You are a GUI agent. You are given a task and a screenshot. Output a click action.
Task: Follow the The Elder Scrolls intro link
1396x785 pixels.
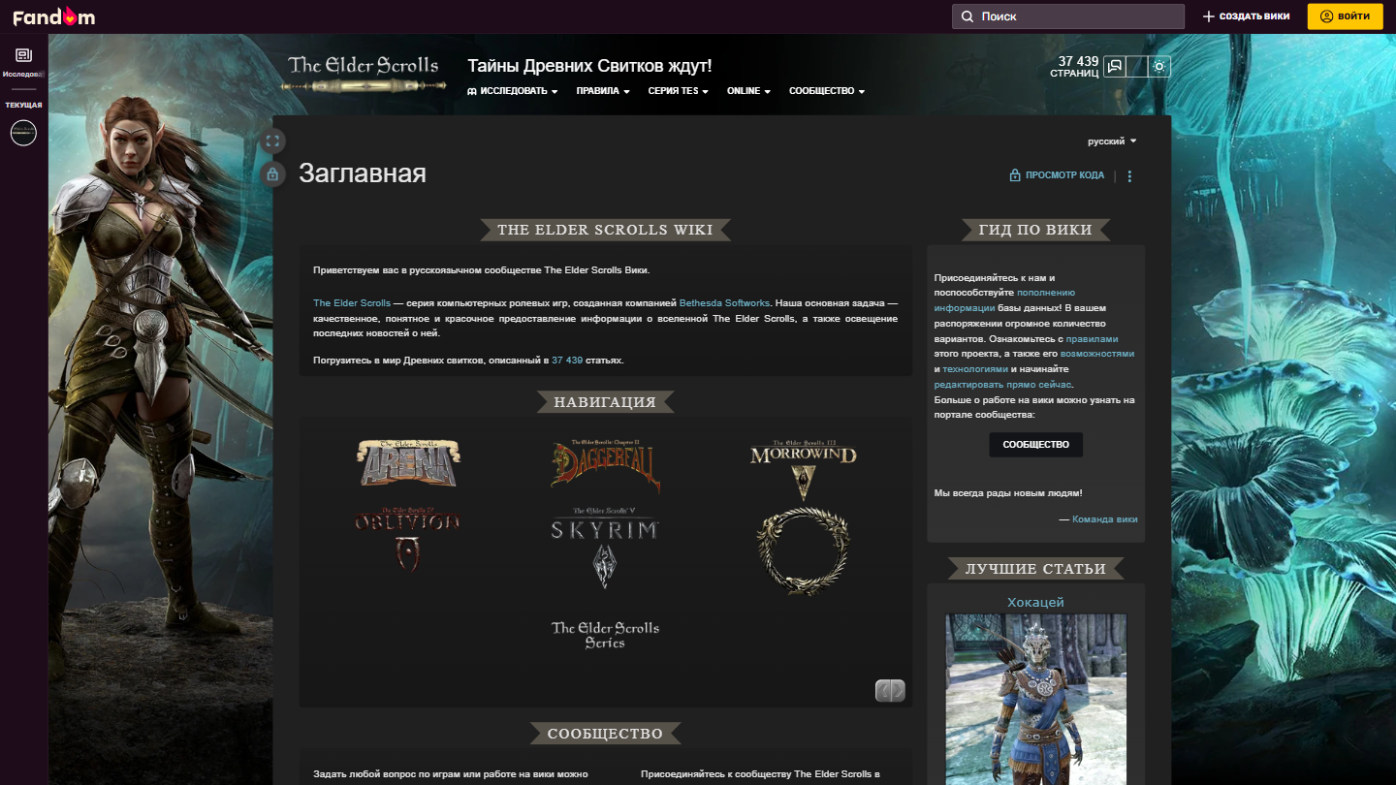[x=352, y=303]
